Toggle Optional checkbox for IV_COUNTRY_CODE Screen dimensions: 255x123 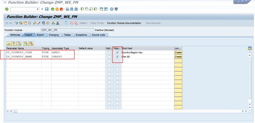click(x=110, y=52)
